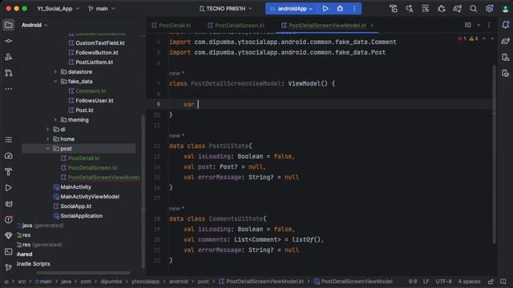Open Android project view dropdown
The image size is (513, 288).
coord(34,25)
